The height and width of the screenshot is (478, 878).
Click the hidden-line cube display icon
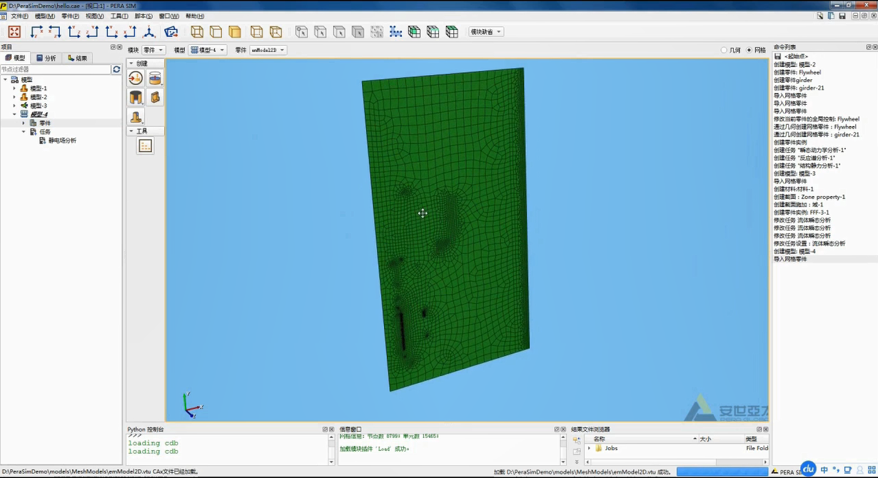click(x=216, y=31)
